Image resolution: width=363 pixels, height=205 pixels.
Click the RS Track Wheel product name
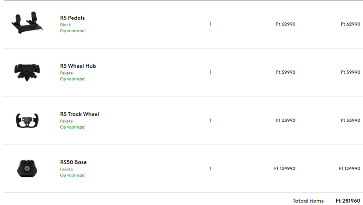[79, 114]
